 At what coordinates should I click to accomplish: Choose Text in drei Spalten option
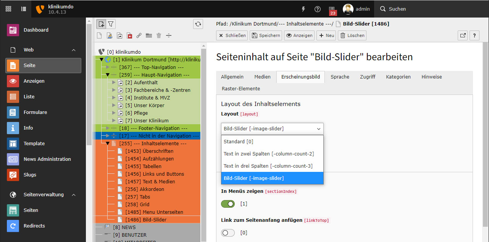[272, 166]
